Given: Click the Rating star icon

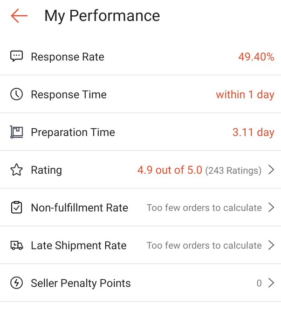Looking at the screenshot, I should [16, 170].
